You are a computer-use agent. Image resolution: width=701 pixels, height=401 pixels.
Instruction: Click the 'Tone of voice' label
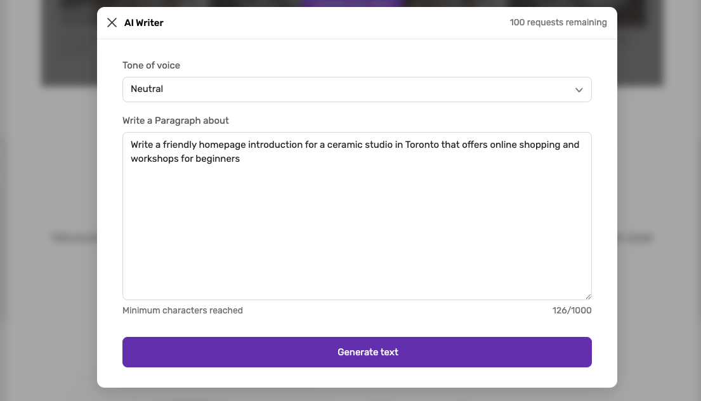point(151,65)
